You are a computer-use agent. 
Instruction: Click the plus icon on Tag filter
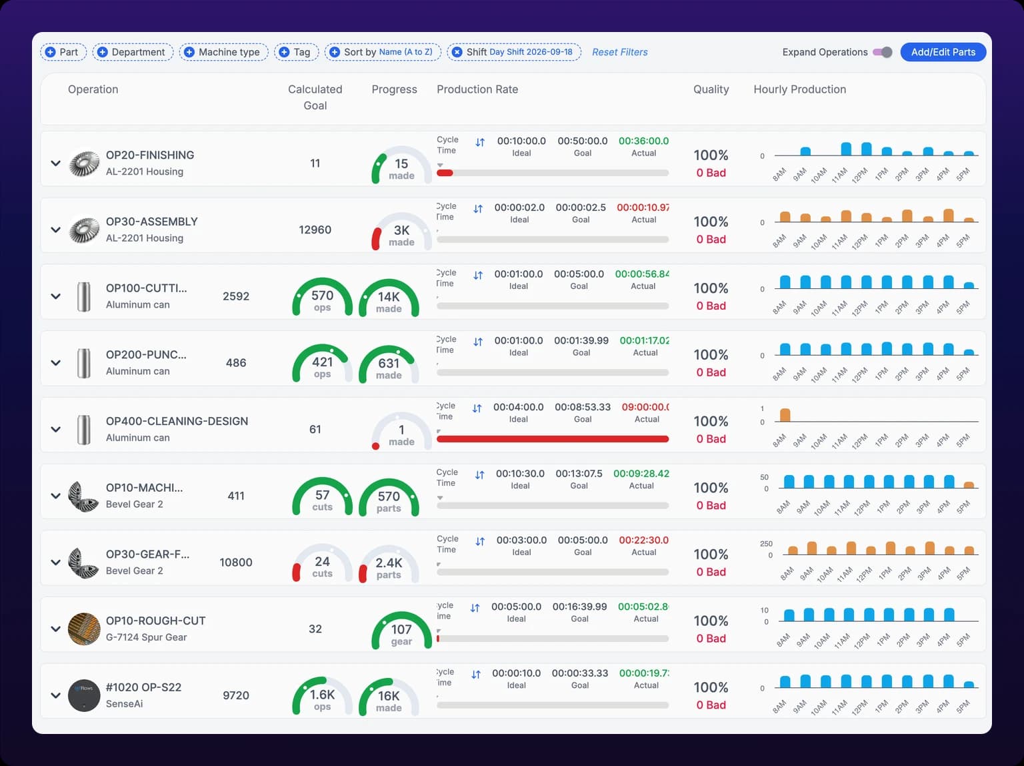(x=284, y=52)
